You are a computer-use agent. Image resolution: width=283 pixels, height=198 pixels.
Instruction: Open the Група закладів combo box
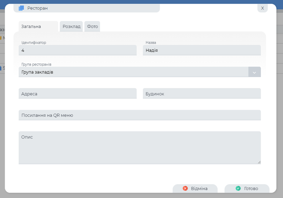[134, 72]
